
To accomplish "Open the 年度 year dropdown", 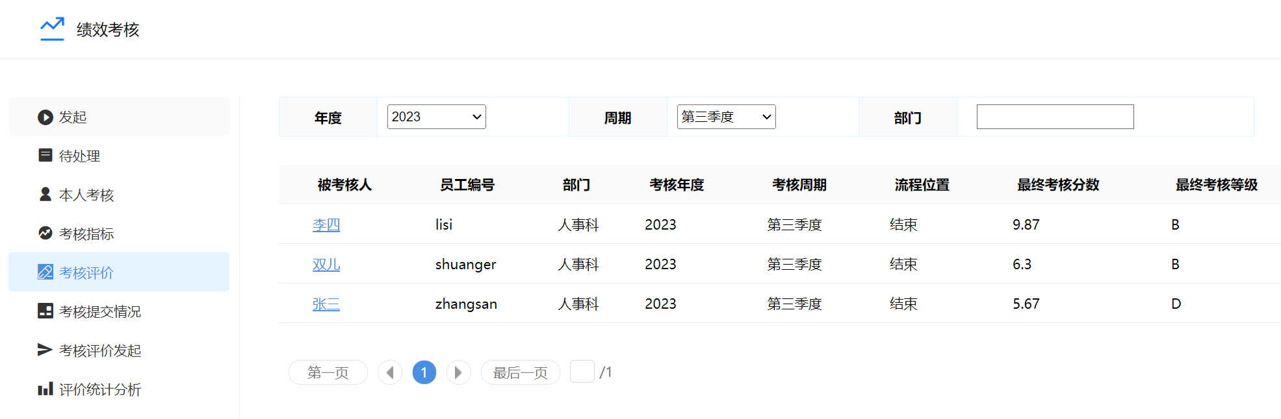I will click(x=436, y=117).
